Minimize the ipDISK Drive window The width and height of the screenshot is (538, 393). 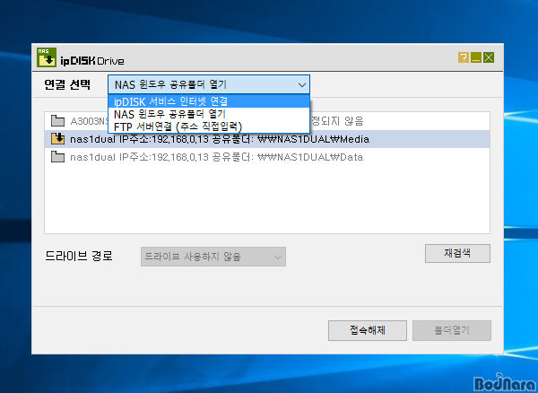tap(476, 57)
